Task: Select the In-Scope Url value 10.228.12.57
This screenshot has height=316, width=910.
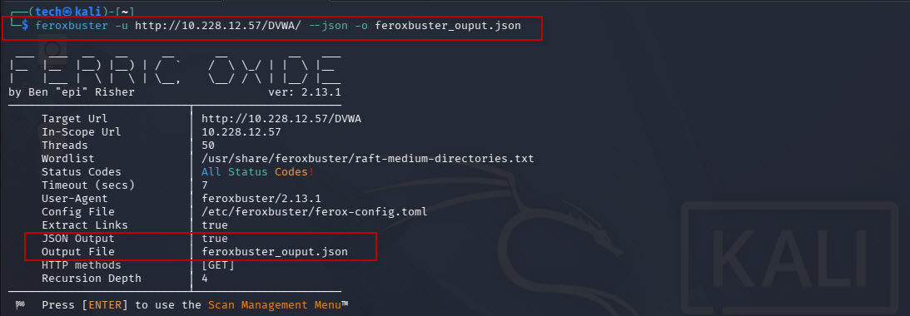Action: [x=241, y=132]
